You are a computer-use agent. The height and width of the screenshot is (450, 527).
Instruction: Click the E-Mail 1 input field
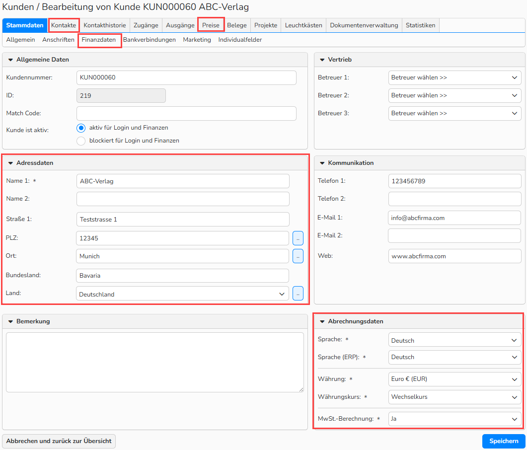tap(454, 218)
